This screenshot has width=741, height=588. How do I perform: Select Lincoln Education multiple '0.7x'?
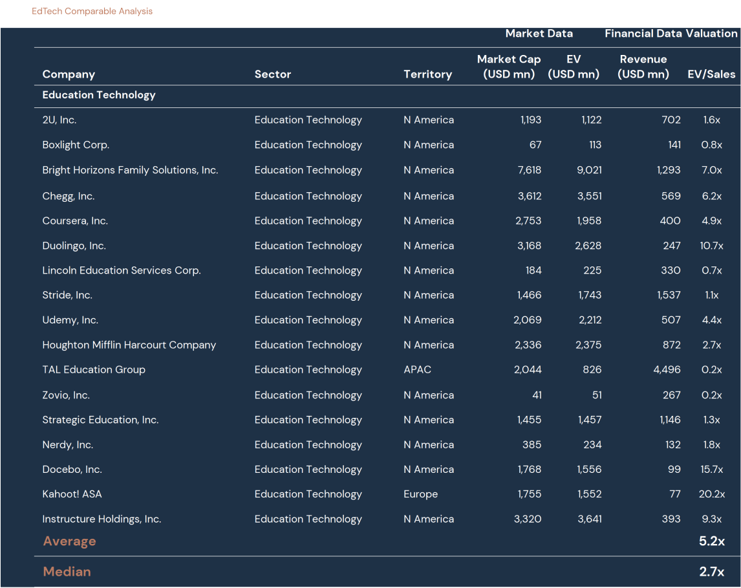[711, 270]
